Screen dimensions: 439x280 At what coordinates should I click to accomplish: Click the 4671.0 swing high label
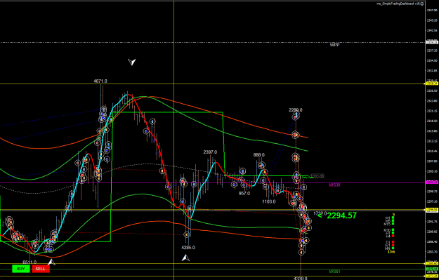click(x=100, y=81)
